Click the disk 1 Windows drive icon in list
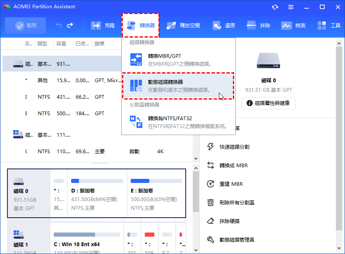 pyautogui.click(x=18, y=134)
